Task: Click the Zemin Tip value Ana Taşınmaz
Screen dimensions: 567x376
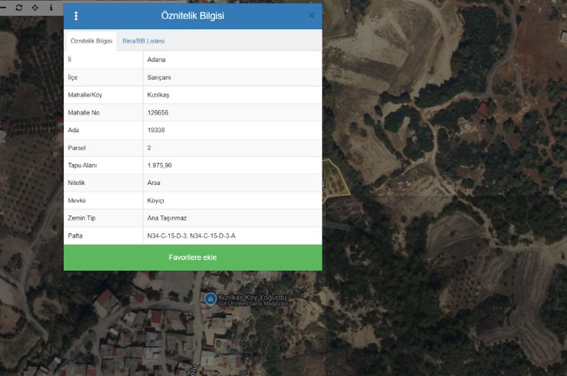Action: [167, 218]
